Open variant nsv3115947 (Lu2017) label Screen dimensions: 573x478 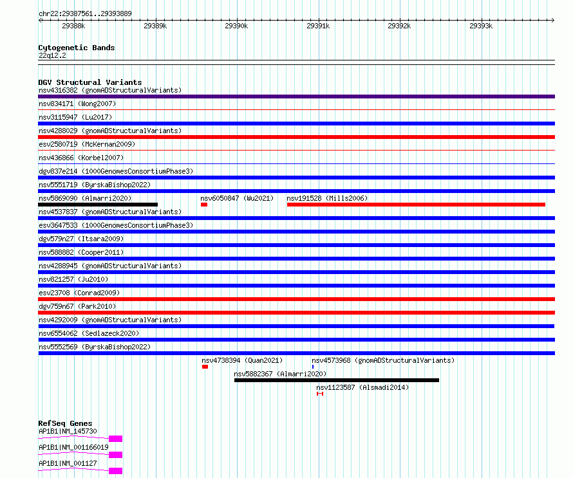[x=75, y=117]
